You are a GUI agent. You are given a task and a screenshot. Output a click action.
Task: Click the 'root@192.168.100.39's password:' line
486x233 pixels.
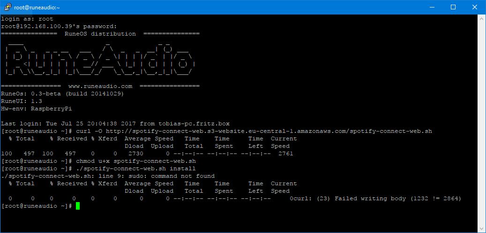pos(59,27)
